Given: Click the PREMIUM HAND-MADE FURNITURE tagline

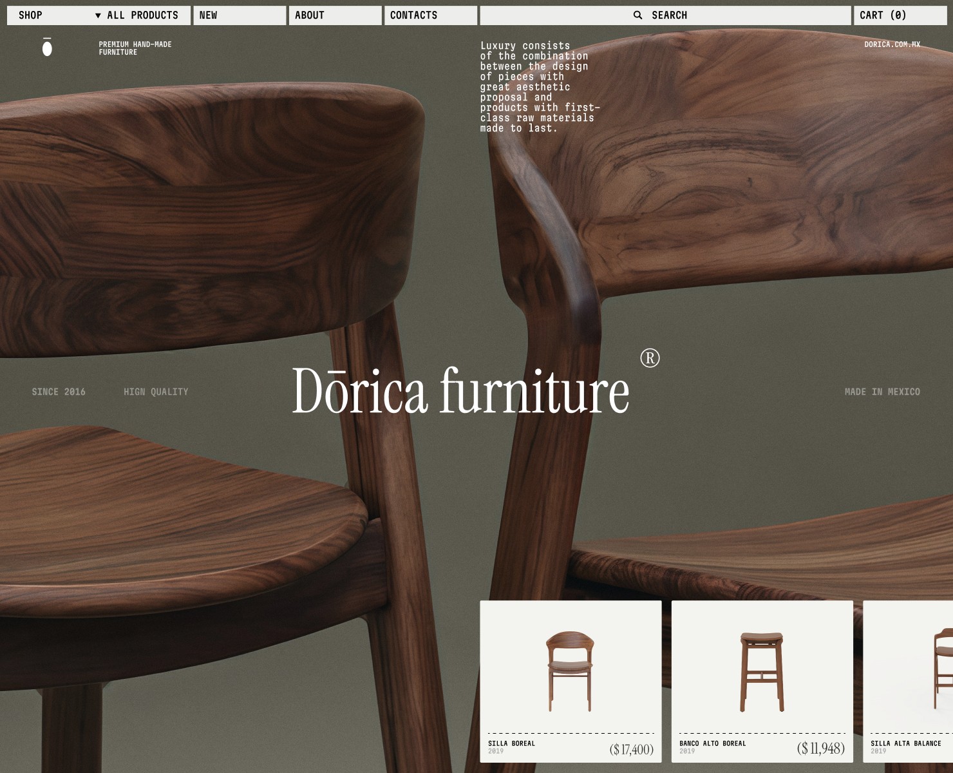Looking at the screenshot, I should click(x=134, y=48).
